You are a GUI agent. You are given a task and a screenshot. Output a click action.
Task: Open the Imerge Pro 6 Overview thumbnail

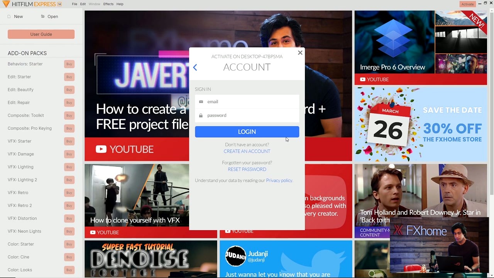tap(394, 42)
